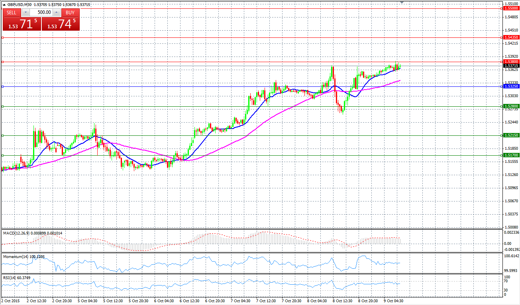Collapse the one-click trading panel triangle
Image resolution: width=520 pixels, height=305 pixels.
coord(4,5)
